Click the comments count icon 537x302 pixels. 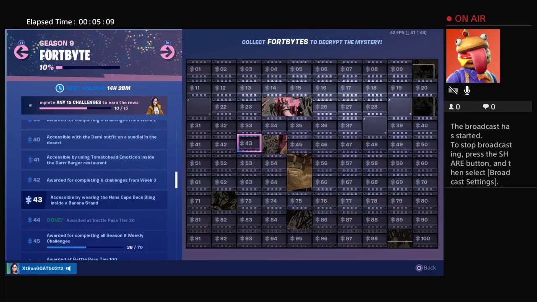point(486,107)
